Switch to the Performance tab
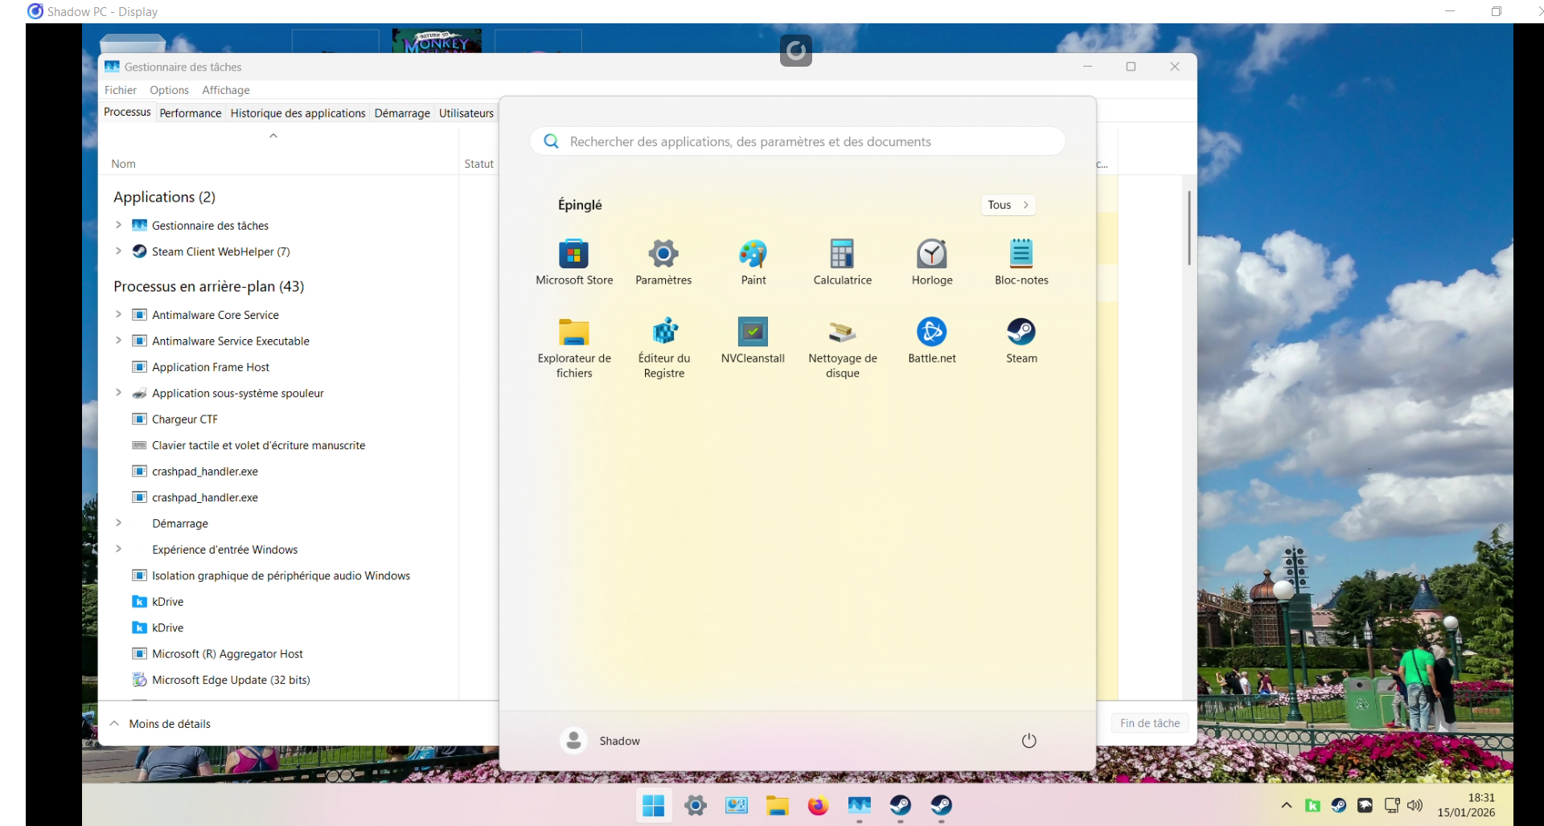Screen dimensions: 1544x826 tap(190, 113)
